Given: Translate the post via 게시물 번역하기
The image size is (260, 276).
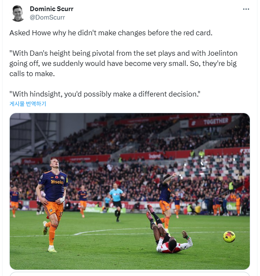Looking at the screenshot, I should point(28,104).
